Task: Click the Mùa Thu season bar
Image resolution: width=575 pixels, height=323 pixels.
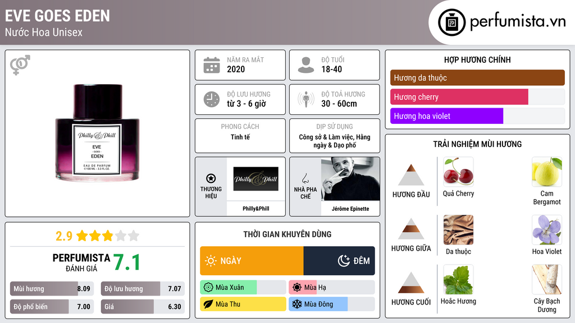Action: click(x=243, y=304)
